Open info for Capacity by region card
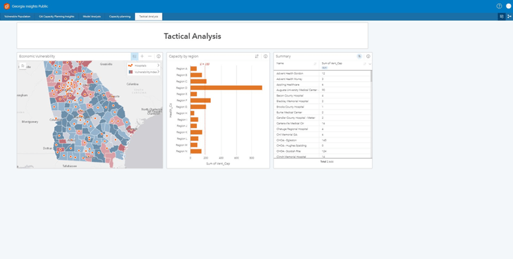 coord(265,57)
